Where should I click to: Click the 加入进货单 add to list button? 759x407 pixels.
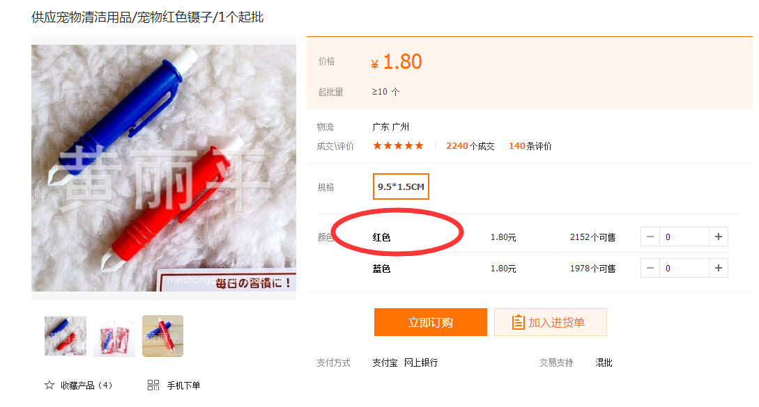tap(551, 322)
